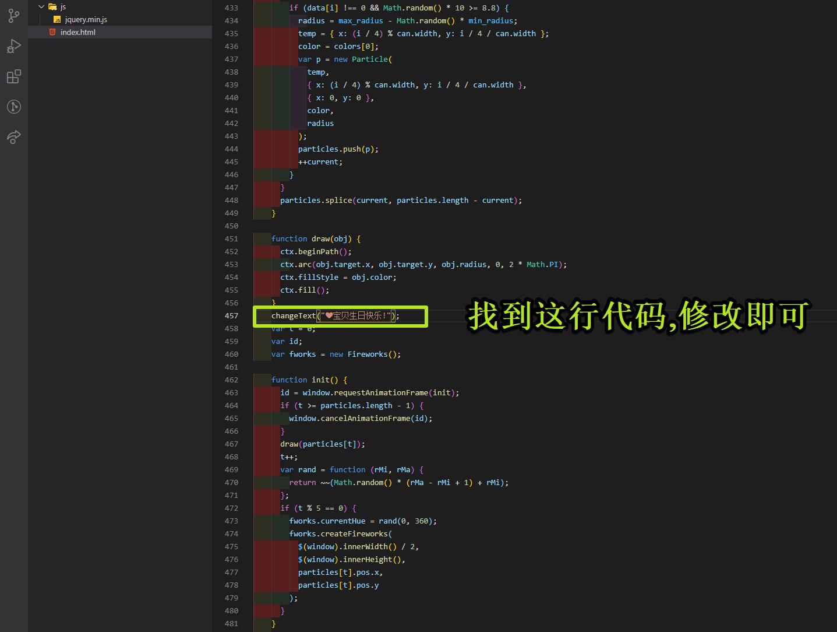Click the 'if (data[i] !== 0' condition
Image resolution: width=837 pixels, height=632 pixels.
[399, 8]
